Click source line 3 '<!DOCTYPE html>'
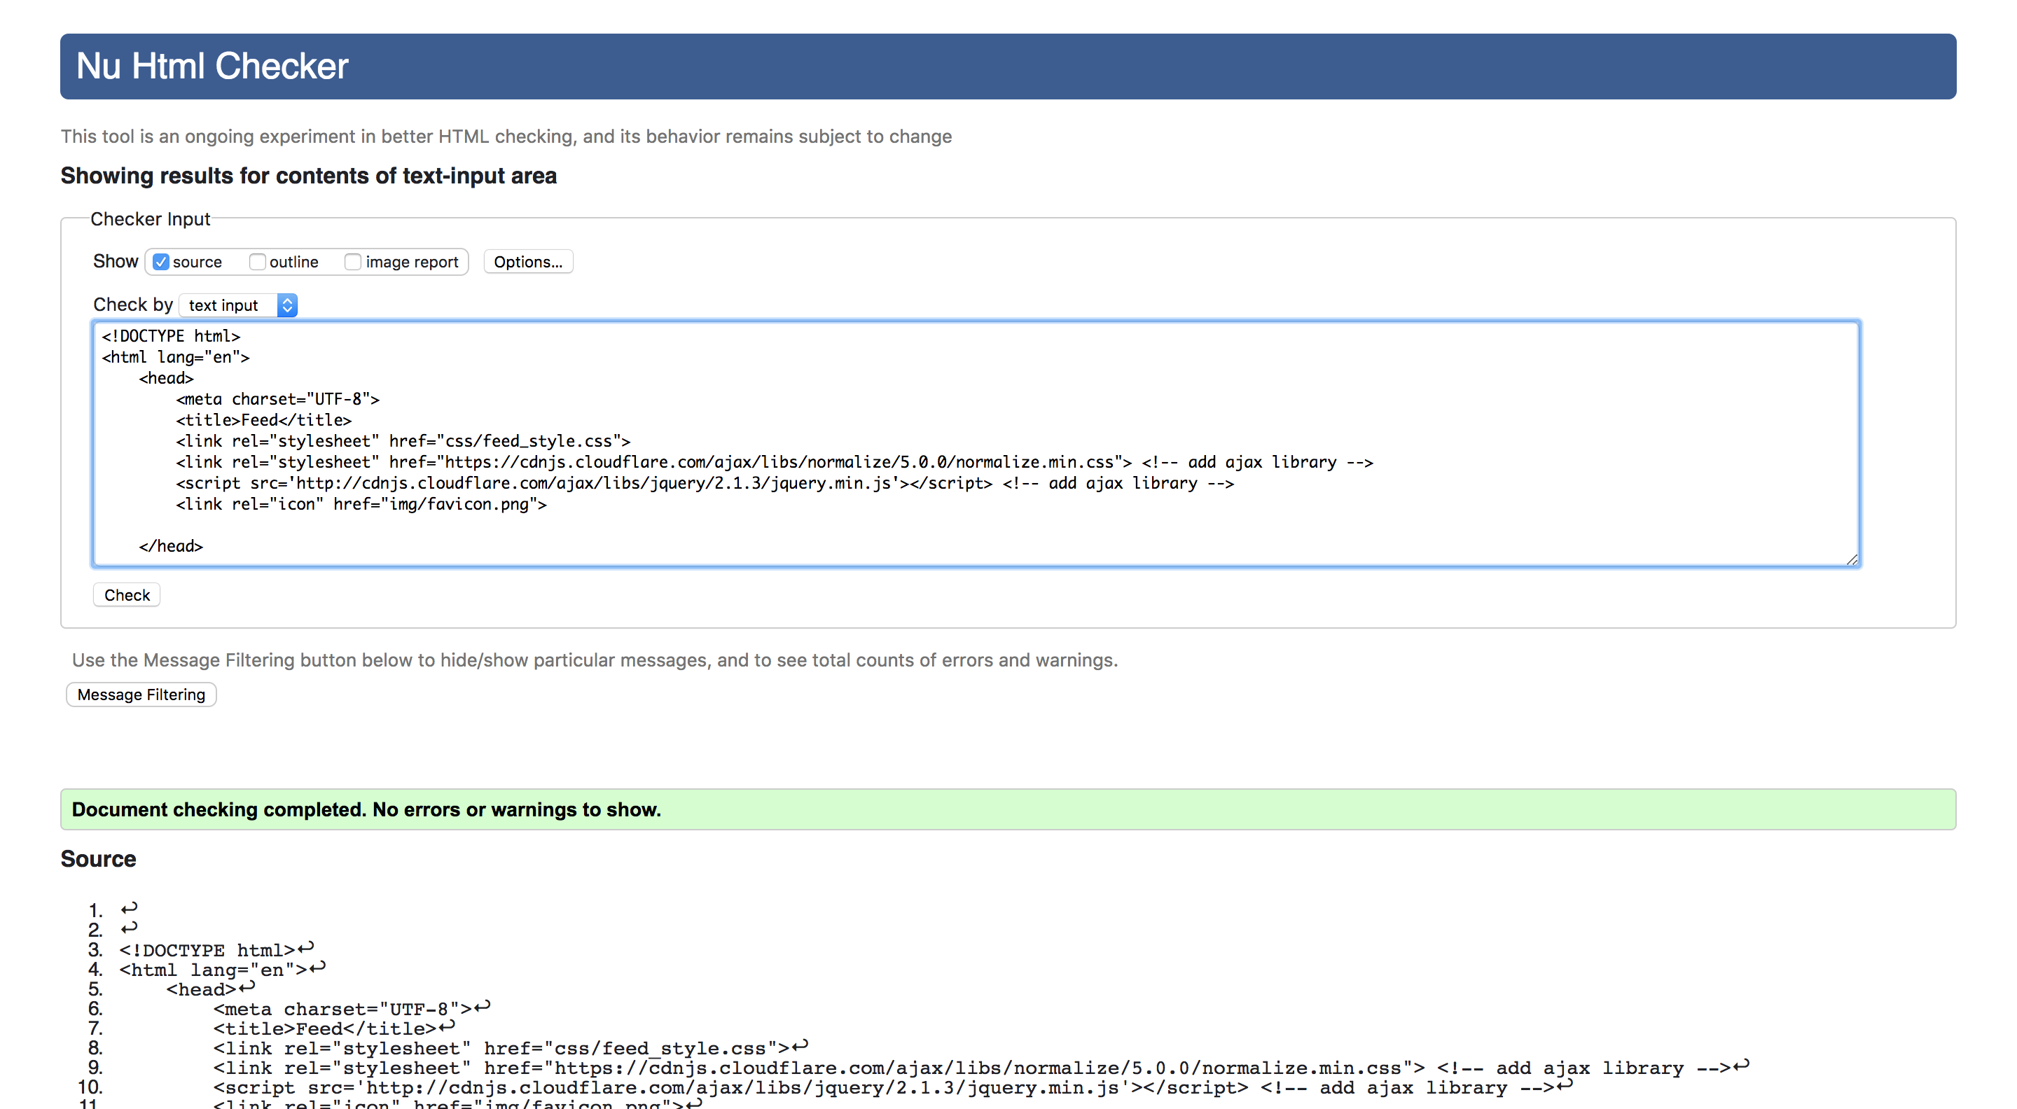The height and width of the screenshot is (1109, 2017). [207, 950]
